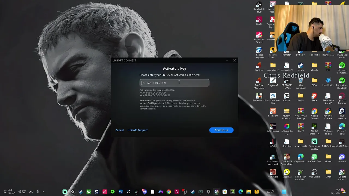Open Snapchat desktop shortcut
The width and height of the screenshot is (349, 196).
(x=287, y=174)
